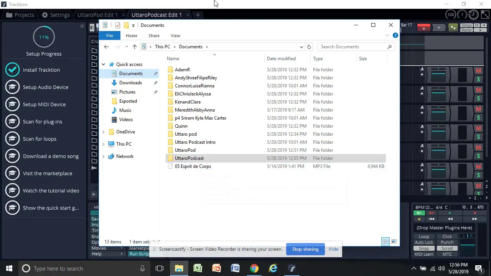Viewport: 491px width, 276px height.
Task: Click the 100 CPU meter icon
Action: pyautogui.click(x=451, y=15)
